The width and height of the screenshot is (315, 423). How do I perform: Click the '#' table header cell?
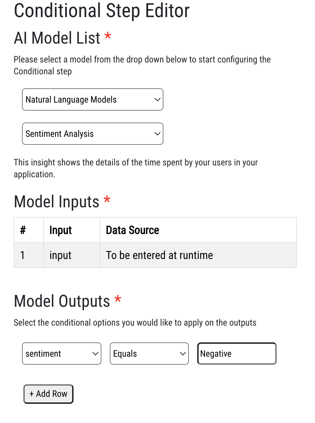pos(22,230)
